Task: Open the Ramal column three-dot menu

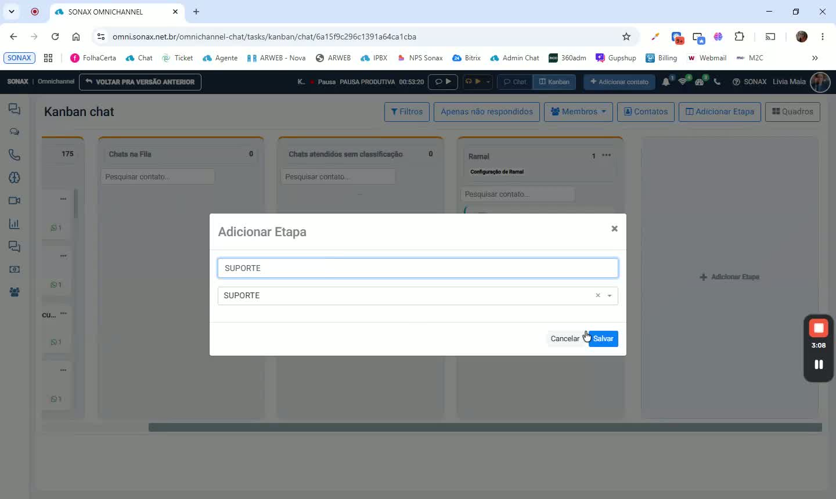Action: [x=606, y=156]
